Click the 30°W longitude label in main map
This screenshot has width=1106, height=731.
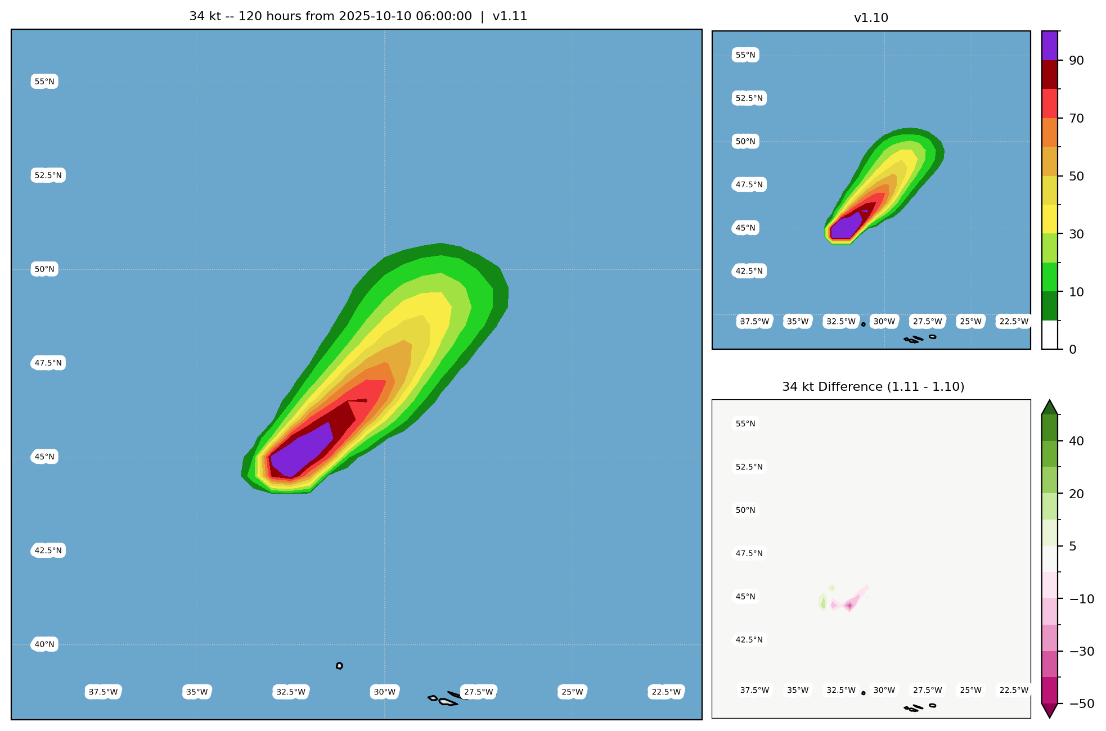(x=385, y=692)
